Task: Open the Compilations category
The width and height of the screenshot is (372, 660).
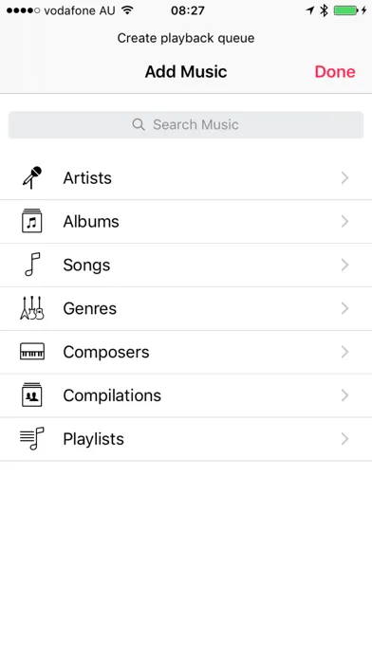Action: (x=186, y=395)
